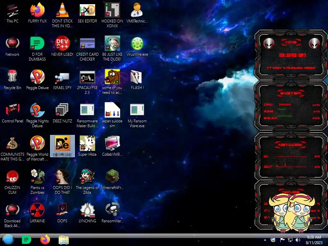Click the Star Butterfly twins desktop mascot
This screenshot has width=328, height=246.
click(291, 213)
